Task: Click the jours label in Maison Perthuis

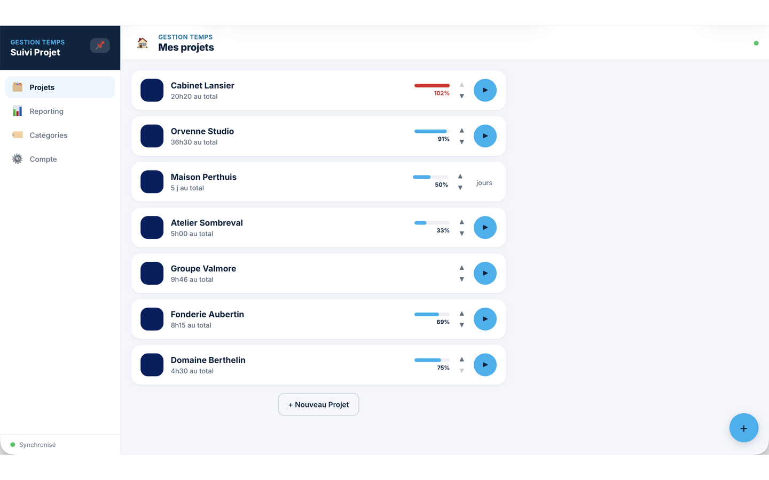Action: 484,183
